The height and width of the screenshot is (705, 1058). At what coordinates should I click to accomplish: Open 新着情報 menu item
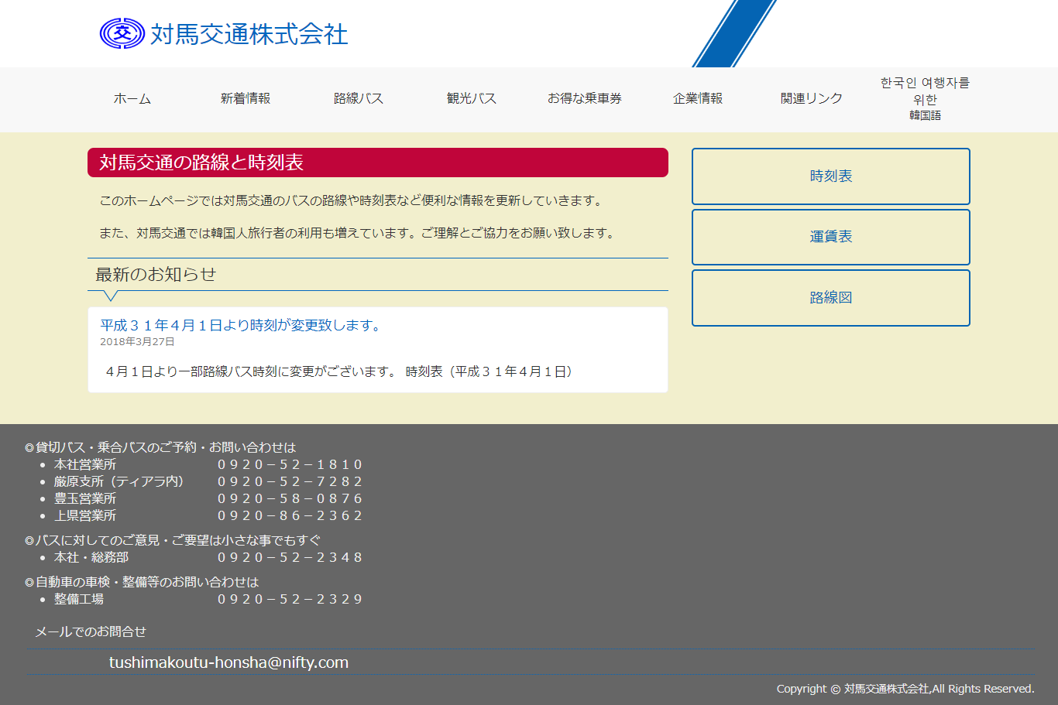tap(246, 98)
